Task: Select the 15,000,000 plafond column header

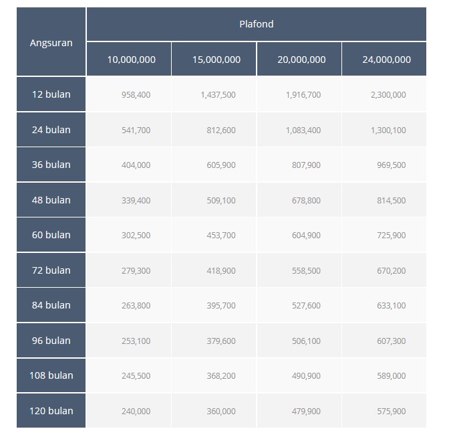Action: click(216, 60)
